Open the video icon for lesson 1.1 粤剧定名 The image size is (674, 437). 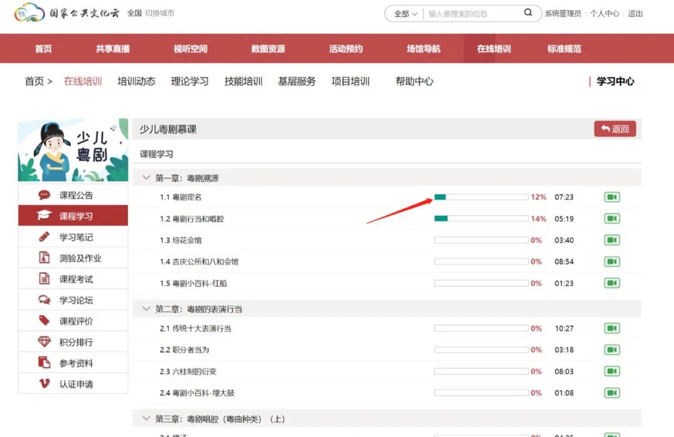pos(612,197)
